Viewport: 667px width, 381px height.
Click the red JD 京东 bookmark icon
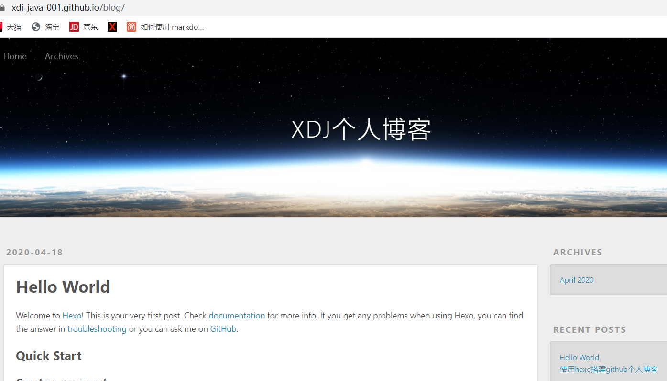pyautogui.click(x=74, y=27)
